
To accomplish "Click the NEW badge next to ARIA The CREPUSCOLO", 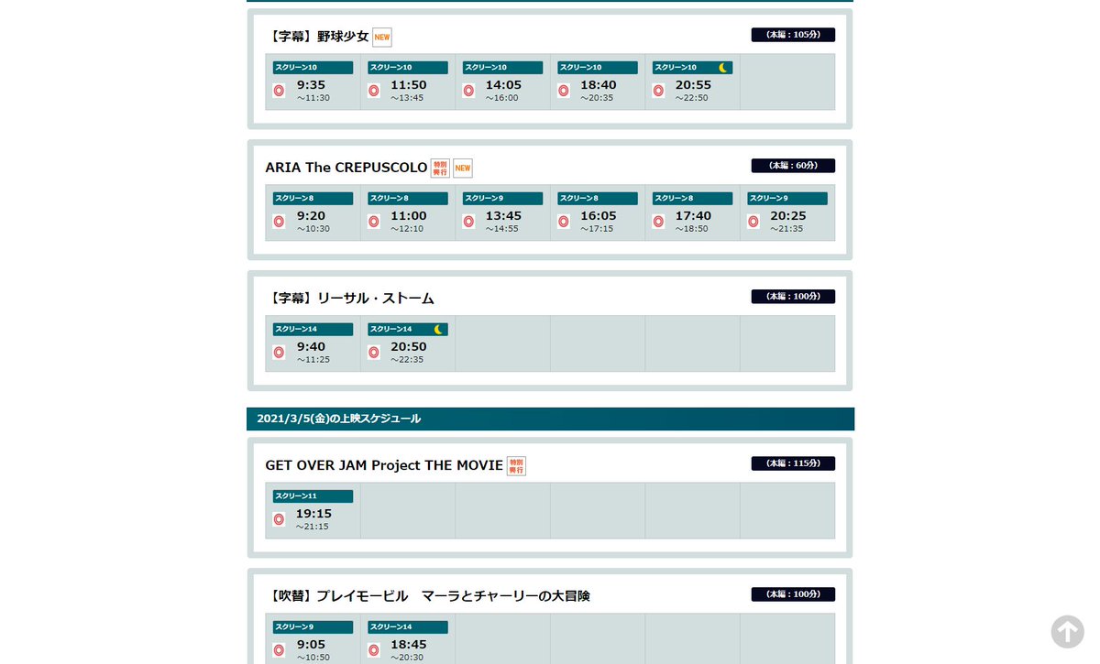I will pyautogui.click(x=462, y=168).
